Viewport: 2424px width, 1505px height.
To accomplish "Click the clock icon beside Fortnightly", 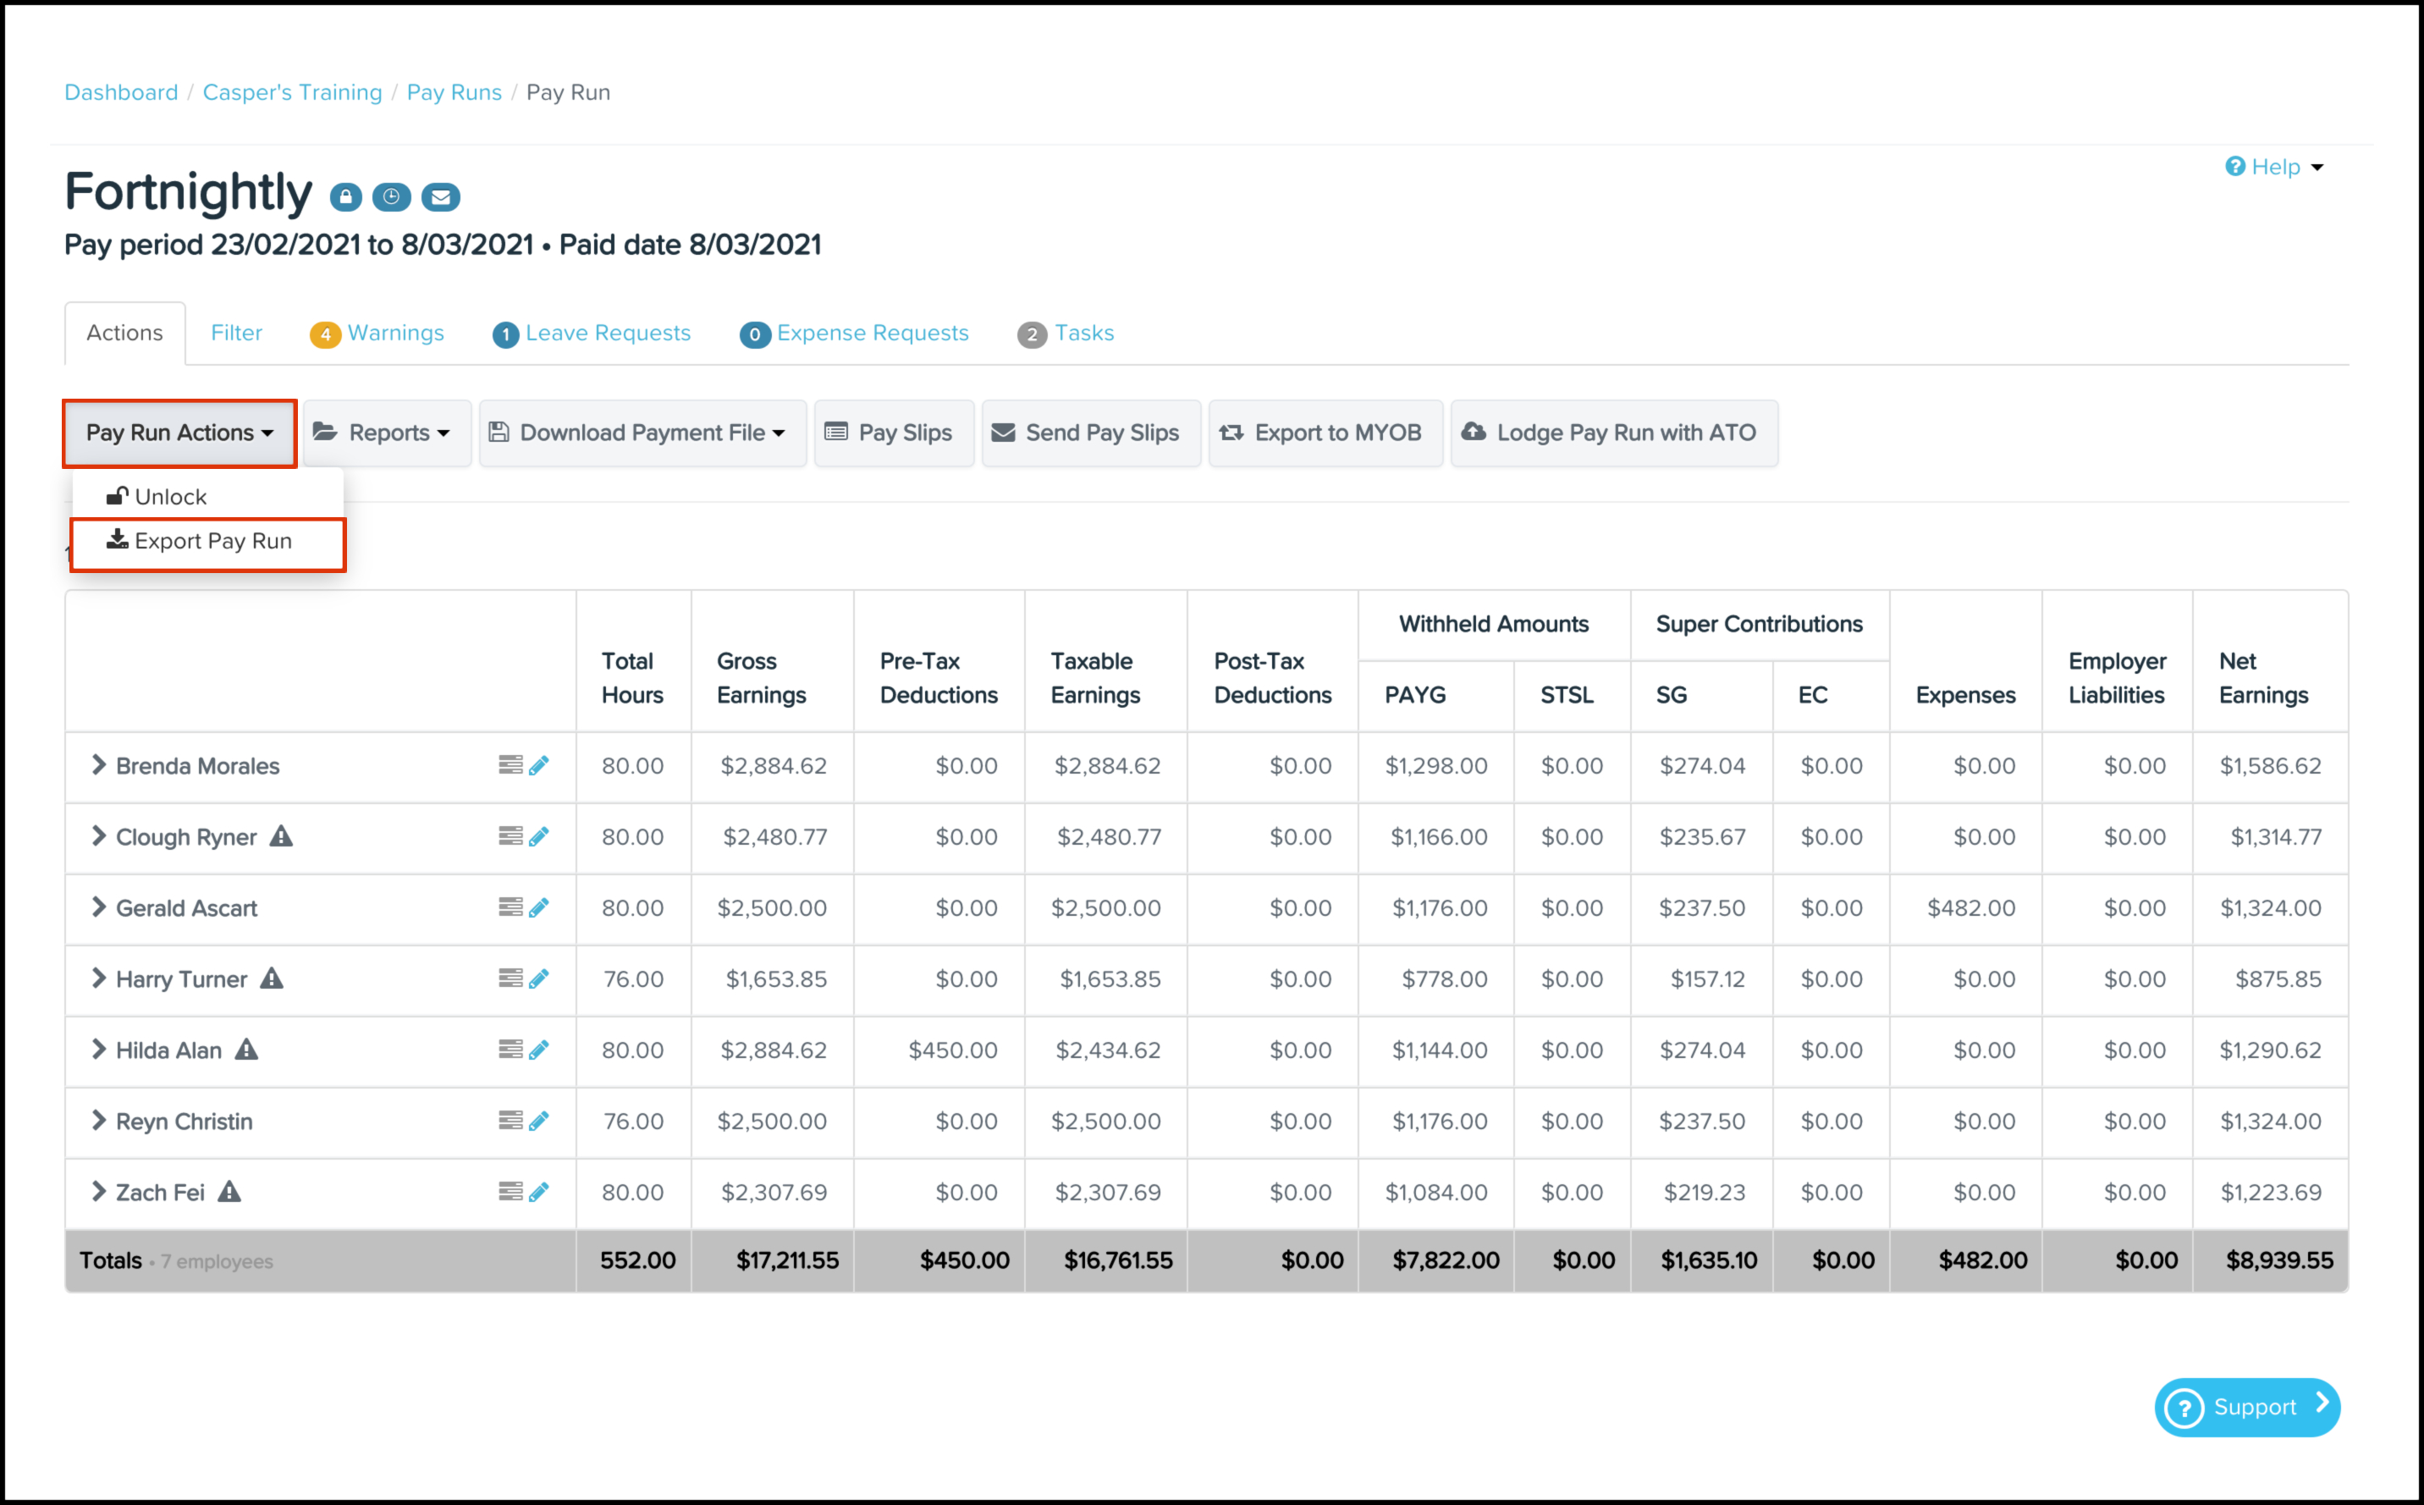I will 391,197.
